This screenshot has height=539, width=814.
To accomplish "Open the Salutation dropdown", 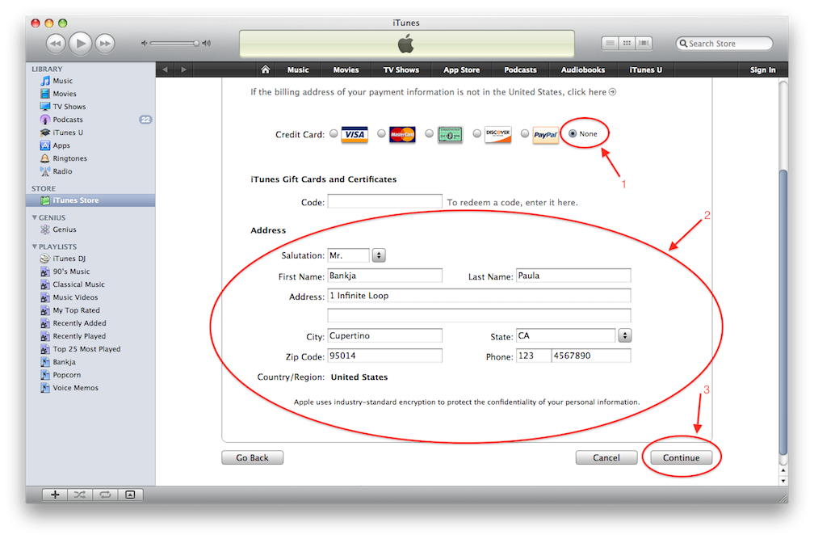I will pos(379,255).
